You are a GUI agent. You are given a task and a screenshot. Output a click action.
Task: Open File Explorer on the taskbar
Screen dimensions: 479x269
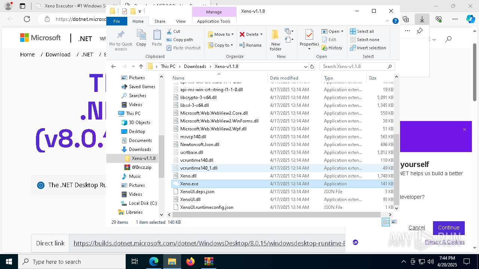pyautogui.click(x=172, y=262)
